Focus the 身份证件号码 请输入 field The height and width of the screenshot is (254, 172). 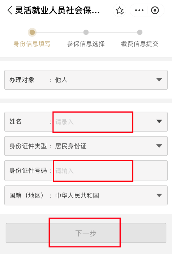pyautogui.click(x=110, y=171)
